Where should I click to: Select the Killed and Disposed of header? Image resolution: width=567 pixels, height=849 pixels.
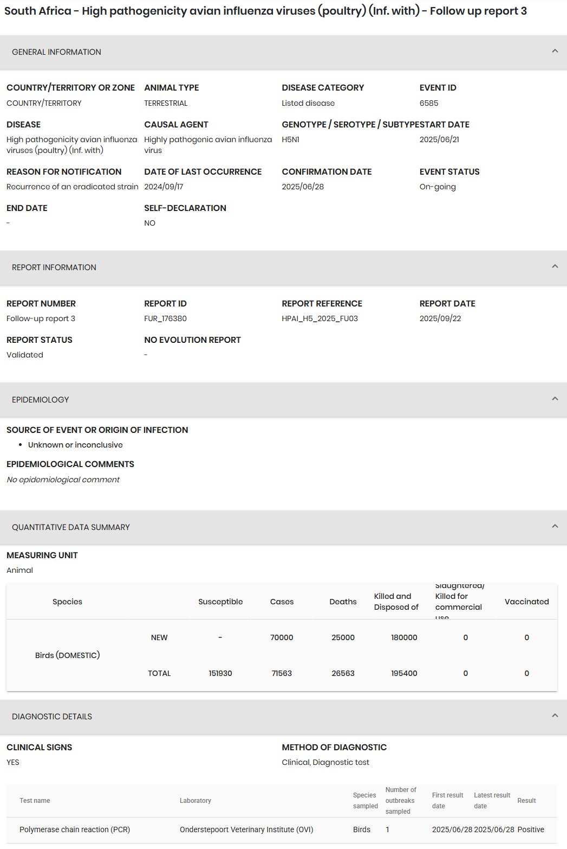(396, 602)
